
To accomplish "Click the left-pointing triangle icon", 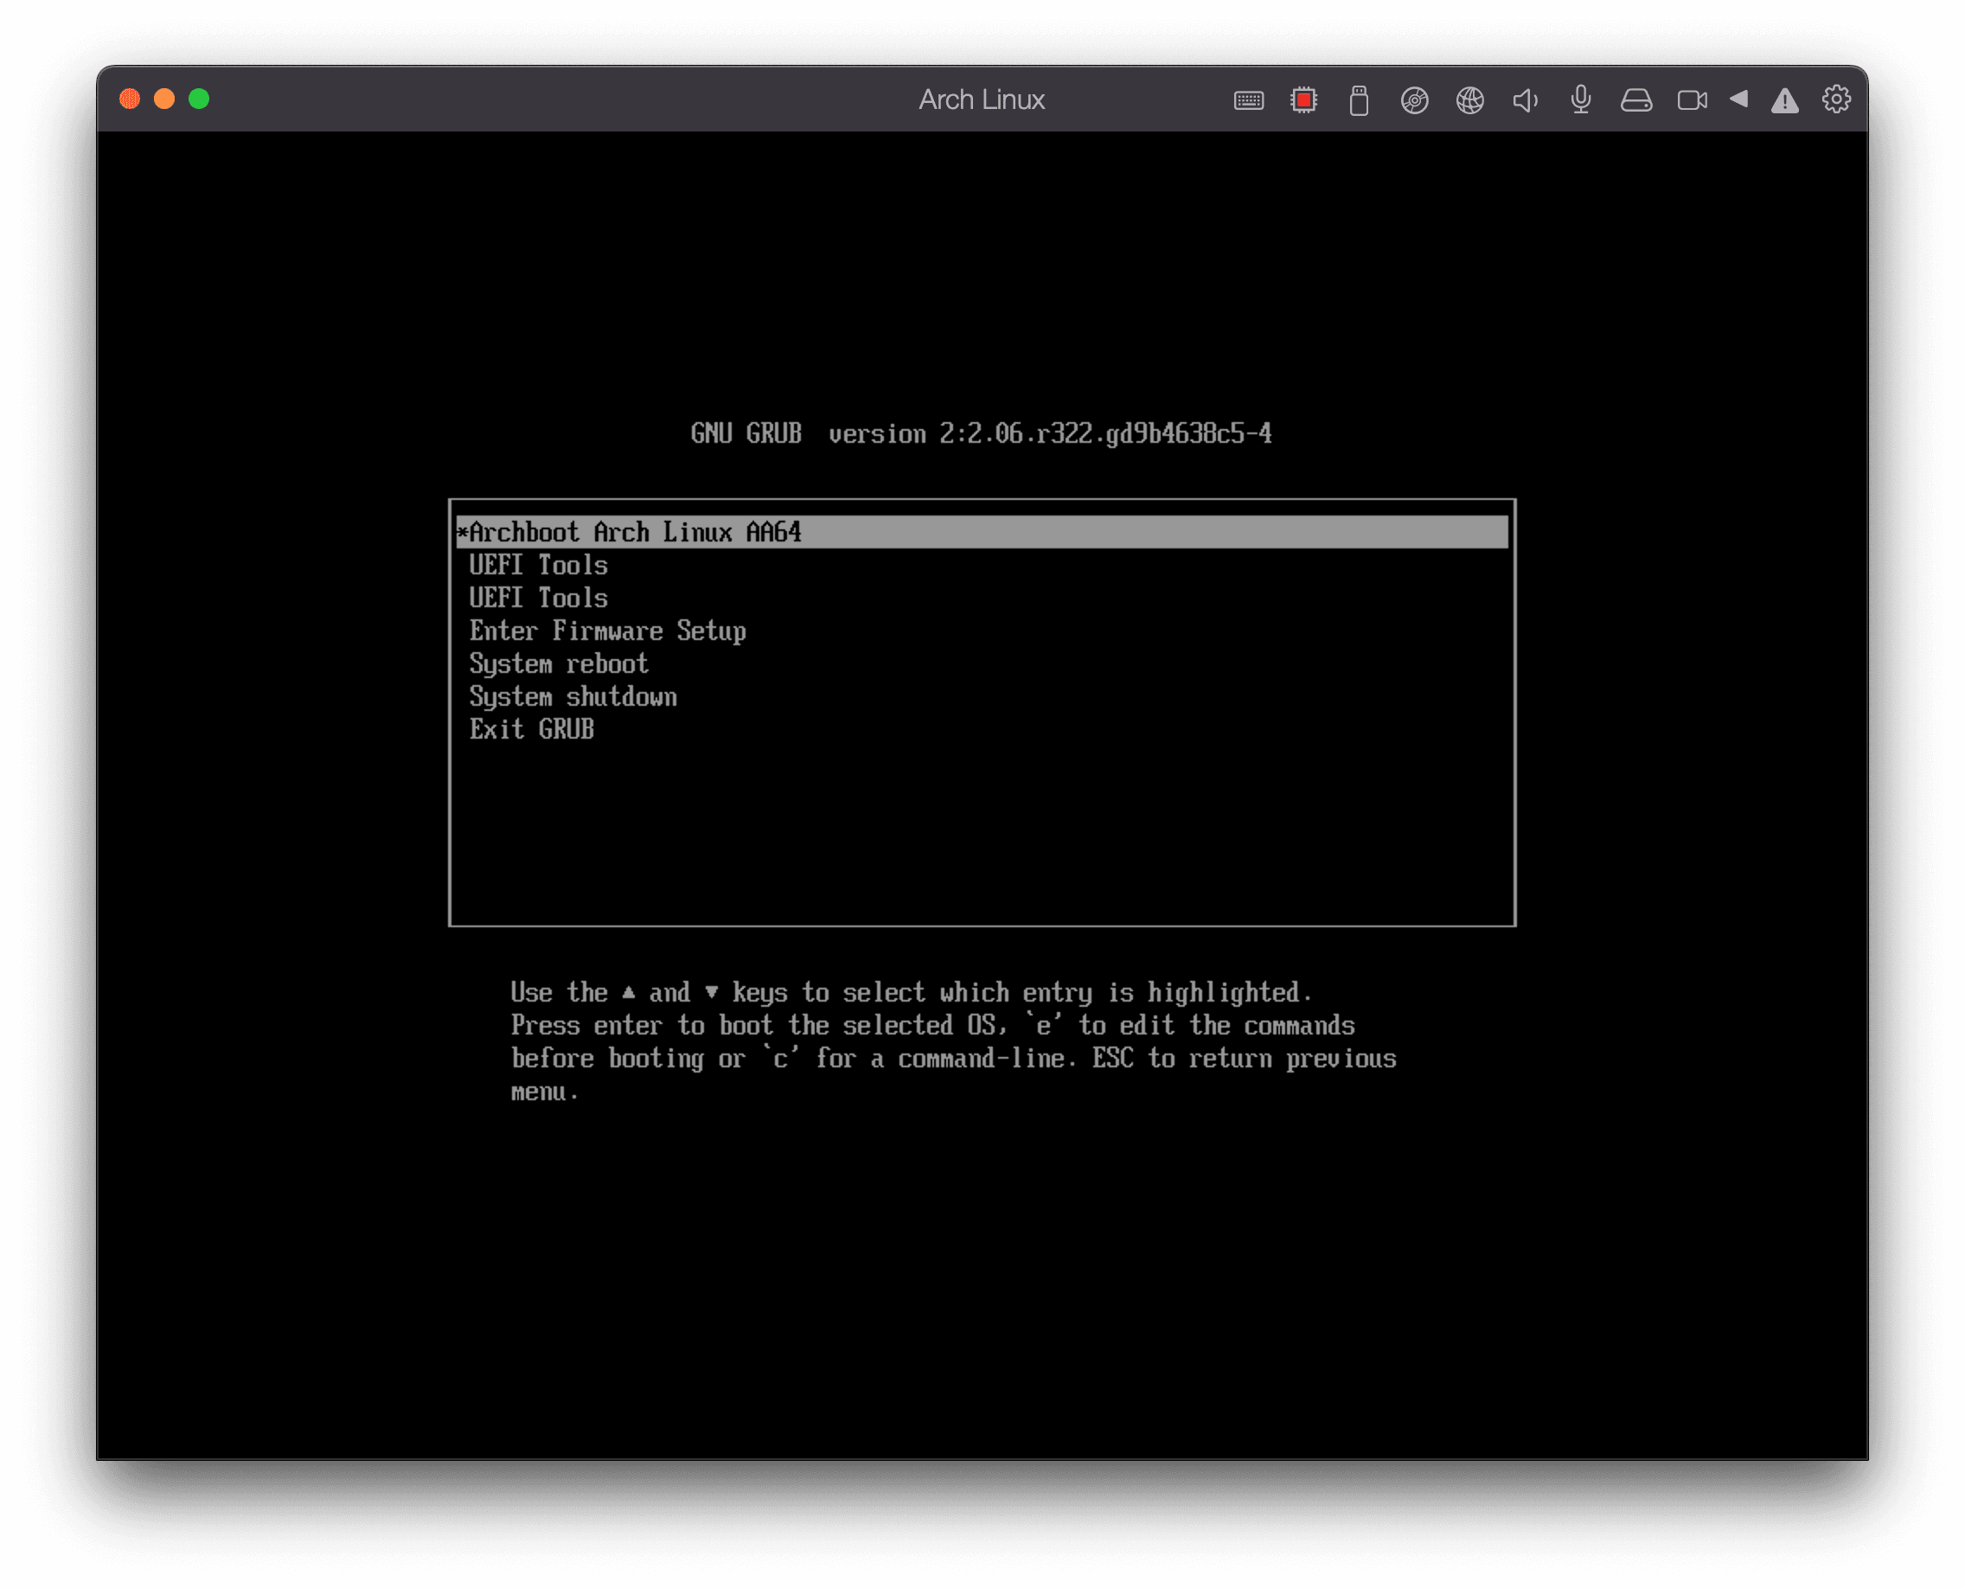I will (1739, 99).
